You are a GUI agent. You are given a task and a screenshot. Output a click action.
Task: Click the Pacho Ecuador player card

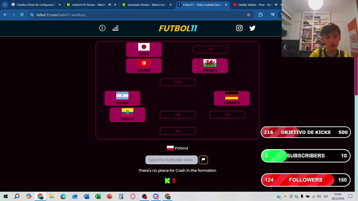click(127, 115)
